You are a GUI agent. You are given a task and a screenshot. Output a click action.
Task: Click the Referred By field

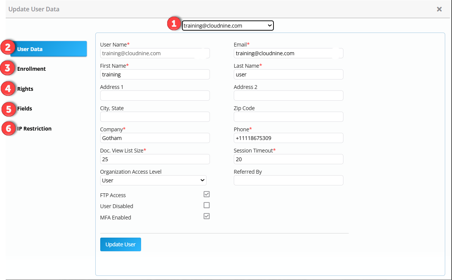click(288, 180)
